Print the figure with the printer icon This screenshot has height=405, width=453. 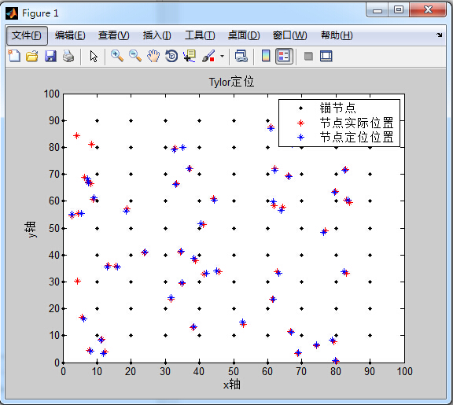point(68,56)
